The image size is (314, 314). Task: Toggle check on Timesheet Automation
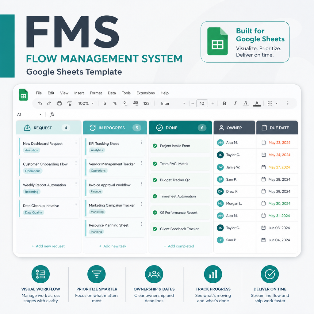point(155,196)
